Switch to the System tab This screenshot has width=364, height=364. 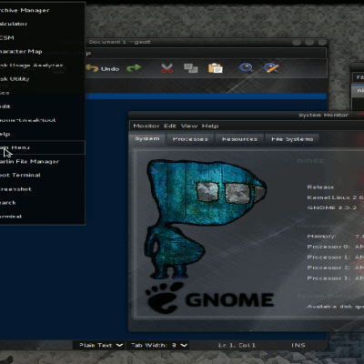tap(147, 139)
